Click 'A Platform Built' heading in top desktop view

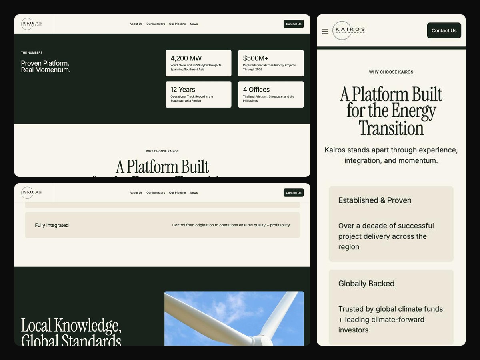click(x=162, y=167)
